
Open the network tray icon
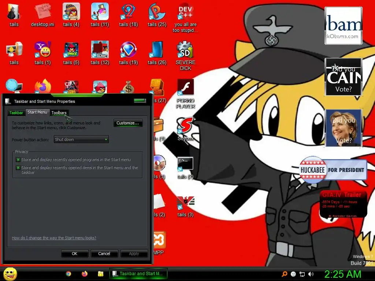coord(302,274)
